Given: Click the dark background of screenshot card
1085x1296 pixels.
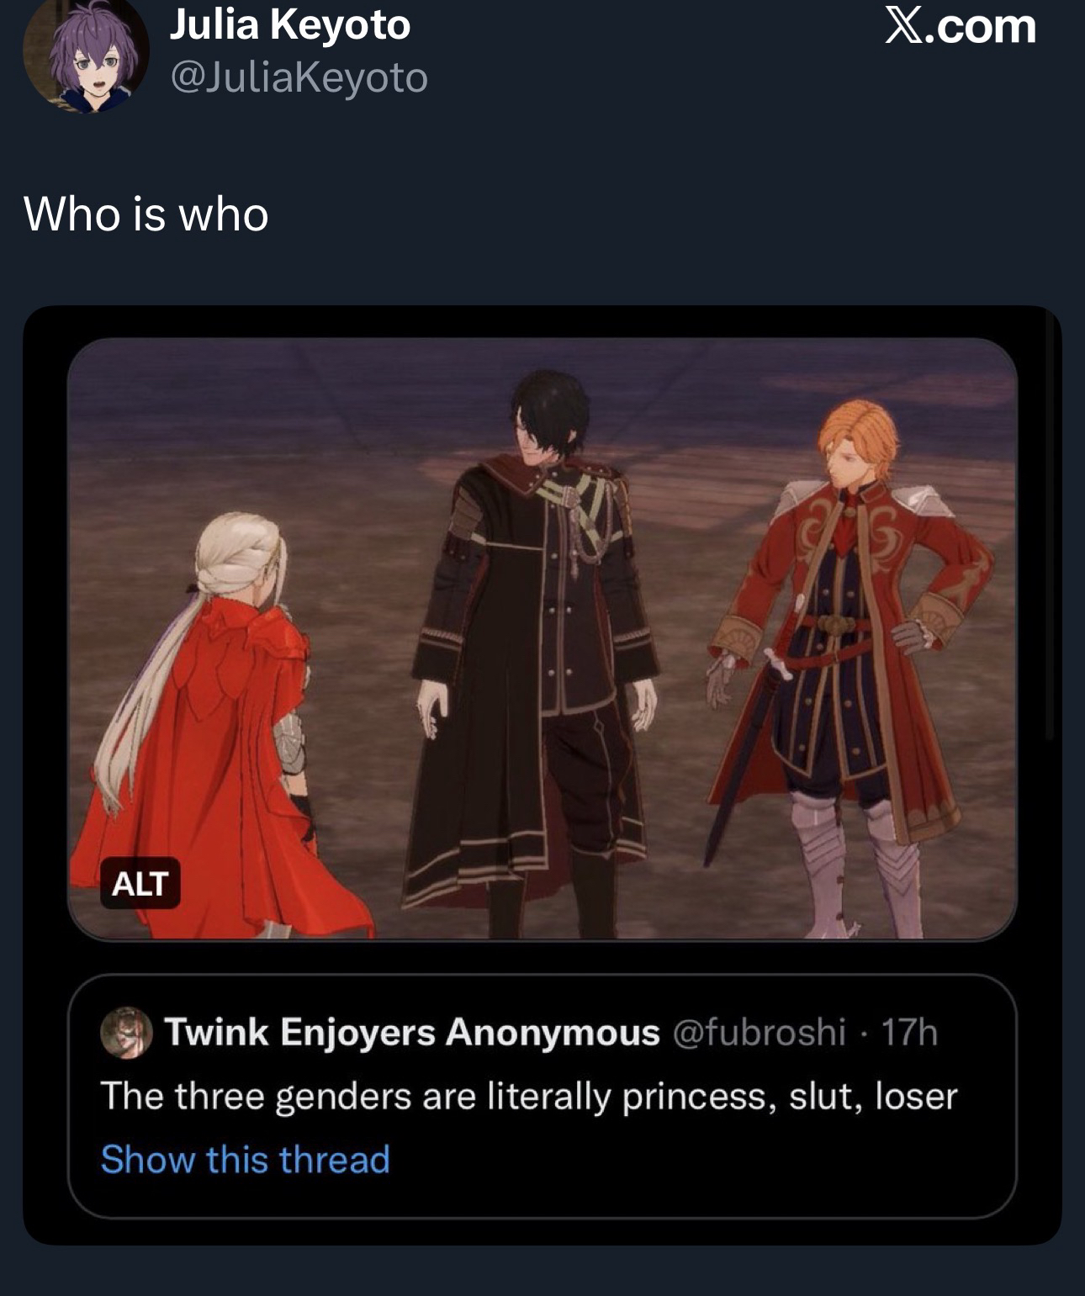Looking at the screenshot, I should coord(542,322).
